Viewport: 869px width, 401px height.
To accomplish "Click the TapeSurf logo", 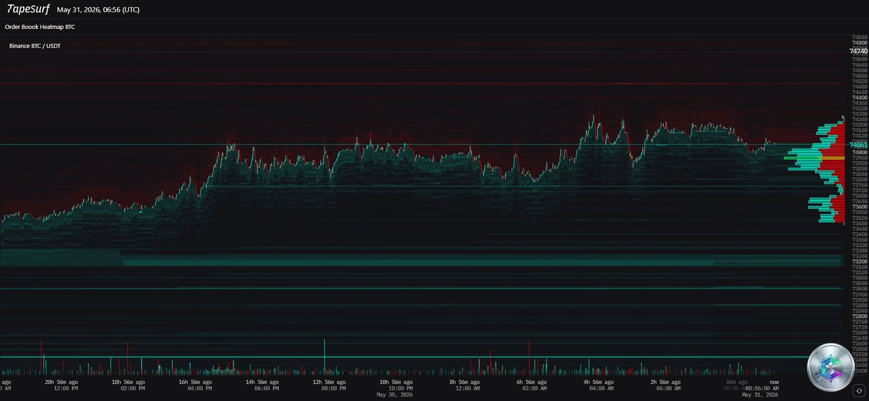I will pyautogui.click(x=28, y=9).
